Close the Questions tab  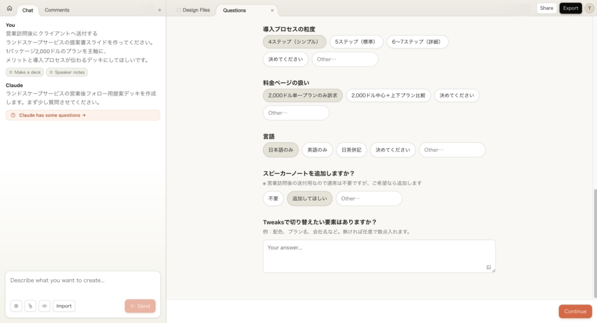[x=272, y=10]
